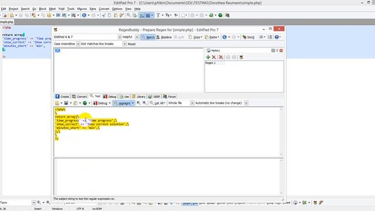Viewport: 375px width, 211px height.
Task: Select the Match mode button in RegexBuddy
Action: click(x=148, y=37)
